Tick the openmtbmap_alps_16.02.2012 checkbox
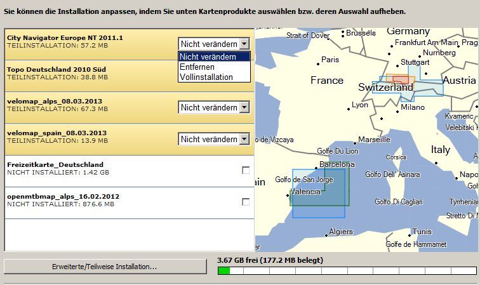 [x=246, y=201]
